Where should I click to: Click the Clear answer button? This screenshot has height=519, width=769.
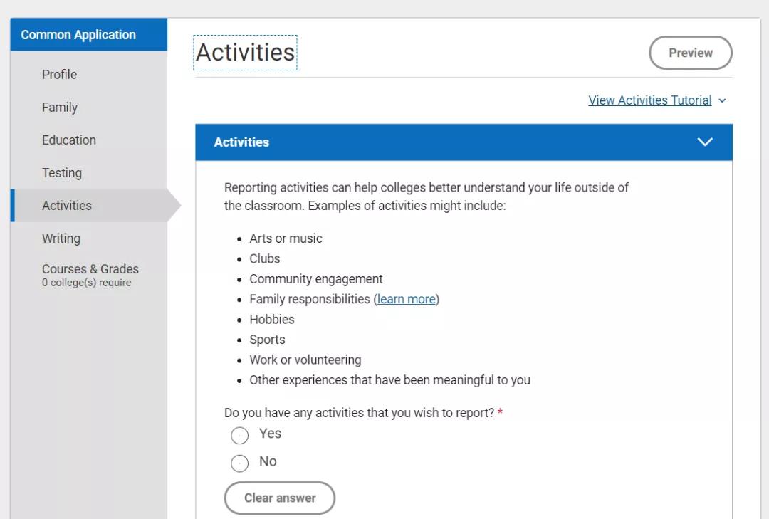(x=280, y=498)
